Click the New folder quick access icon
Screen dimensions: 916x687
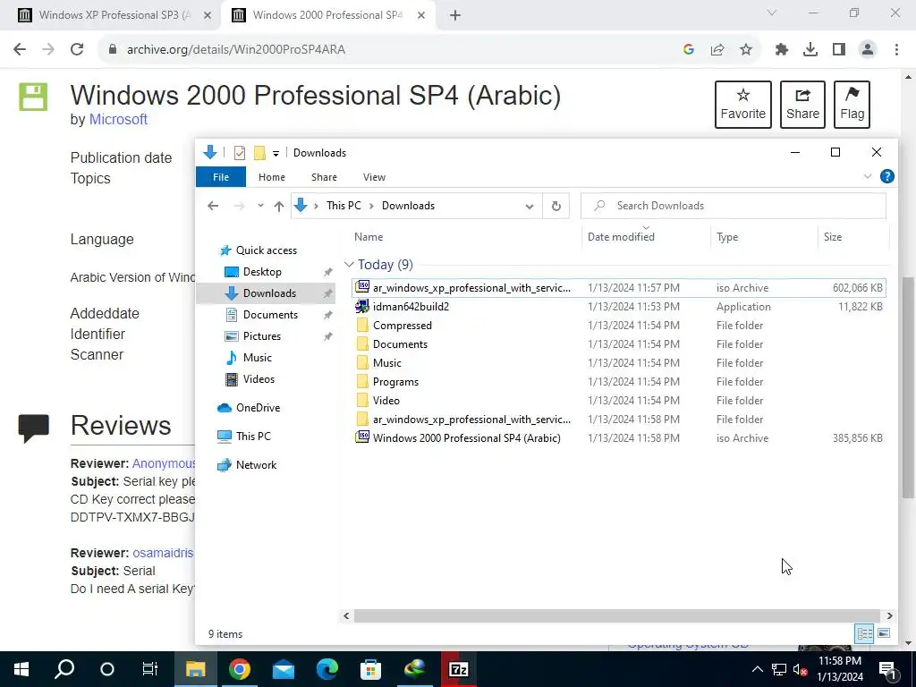click(x=259, y=153)
